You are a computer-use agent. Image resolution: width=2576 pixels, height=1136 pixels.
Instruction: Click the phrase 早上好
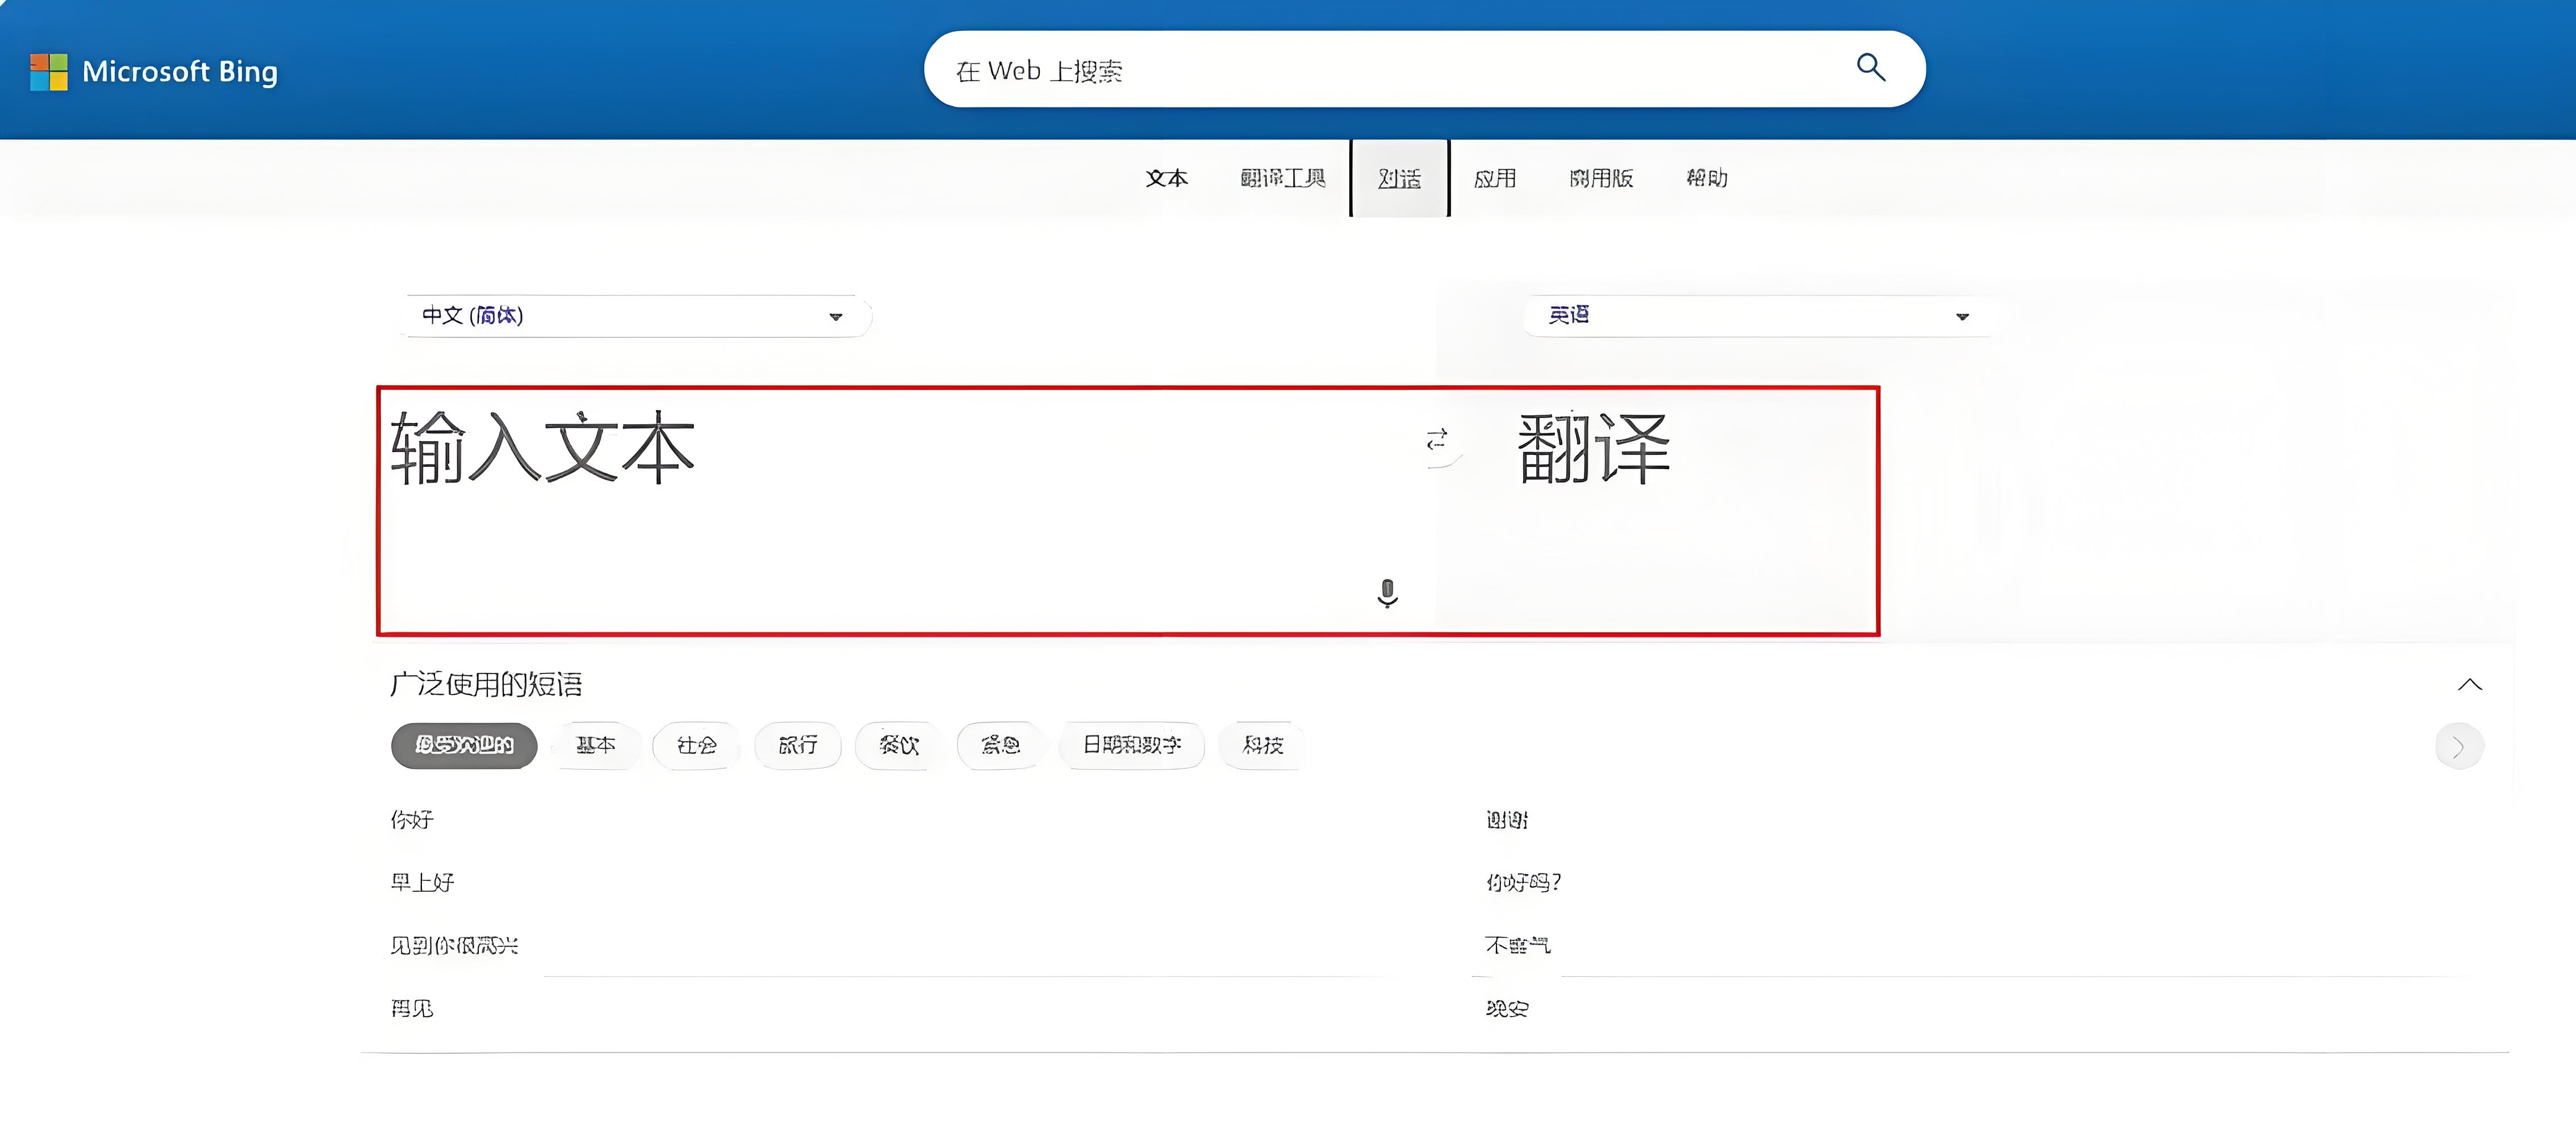(x=422, y=883)
